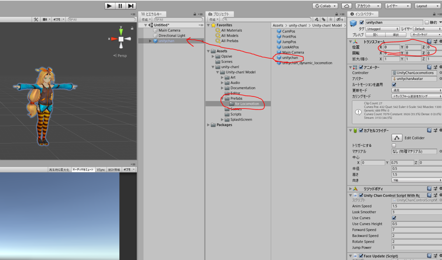
Task: Switch to the インスペクター tab
Action: pos(364,14)
